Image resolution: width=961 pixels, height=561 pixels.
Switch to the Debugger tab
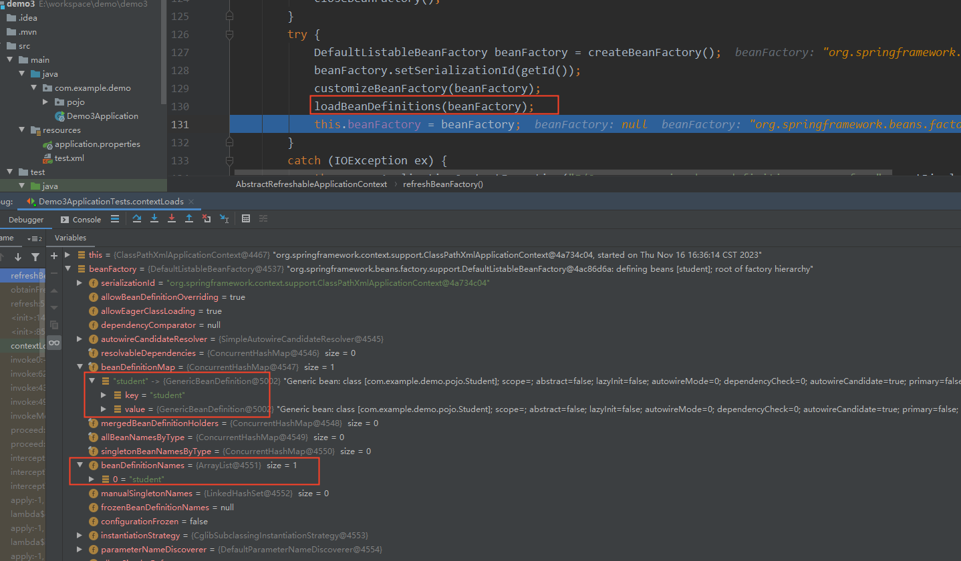(26, 219)
